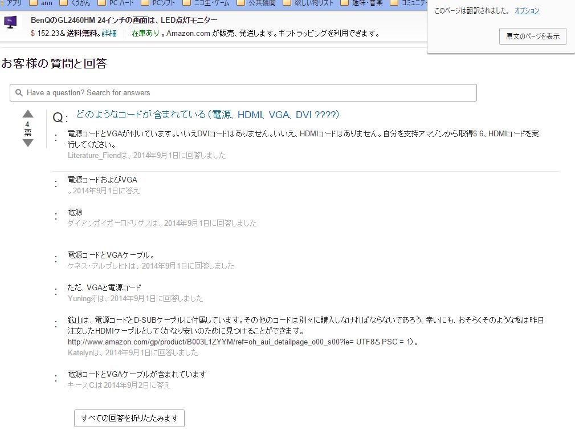Open the PCソフト bookmarks folder

click(158, 3)
